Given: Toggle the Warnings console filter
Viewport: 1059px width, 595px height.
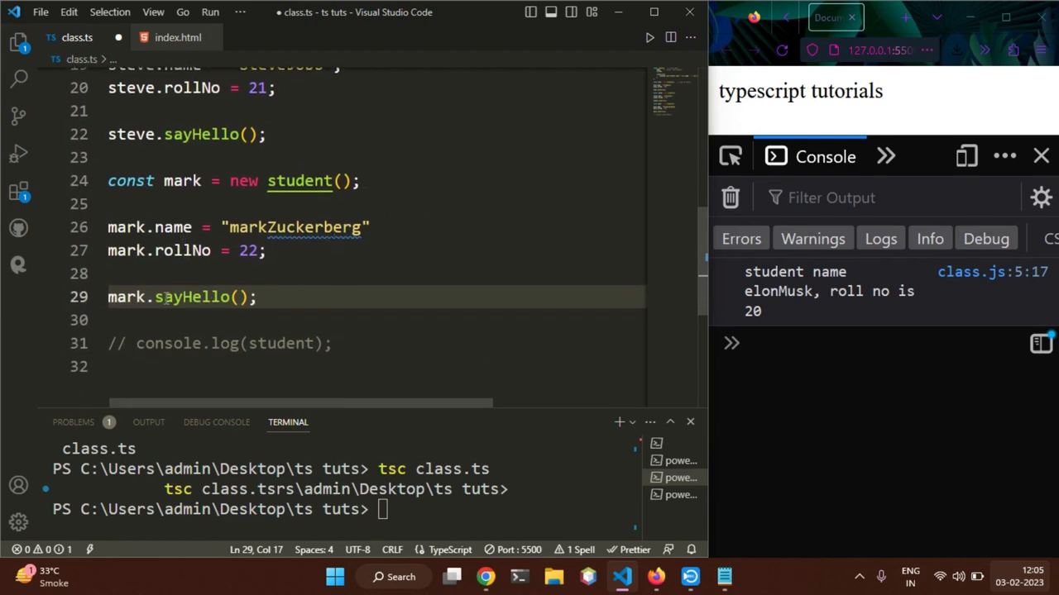Looking at the screenshot, I should 813,239.
